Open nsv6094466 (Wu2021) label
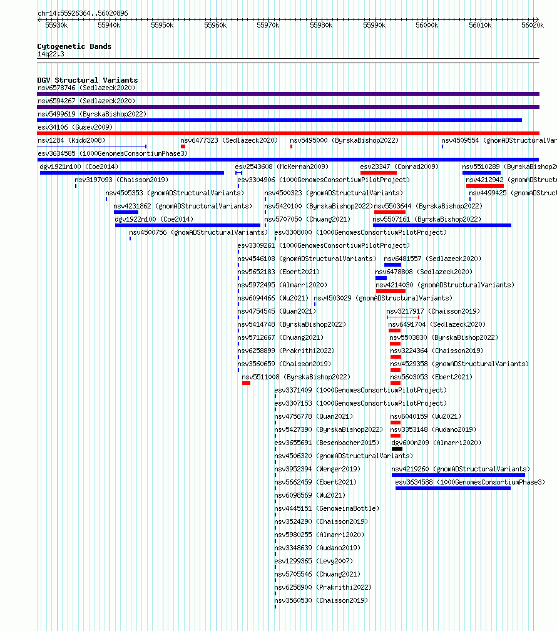 click(273, 298)
